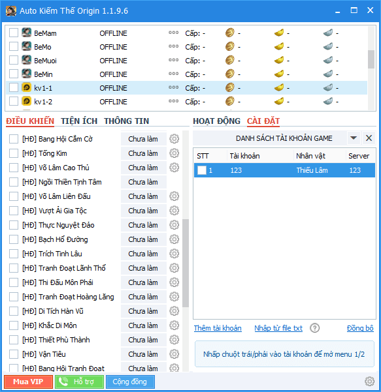Check the Bạch Hổ Đường activity
Viewport: 381px width, 392px height.
click(14, 239)
